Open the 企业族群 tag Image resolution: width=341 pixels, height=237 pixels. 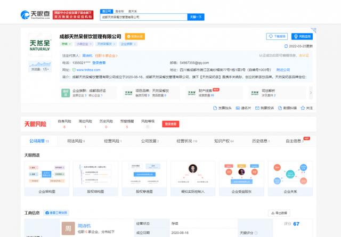click(x=128, y=44)
